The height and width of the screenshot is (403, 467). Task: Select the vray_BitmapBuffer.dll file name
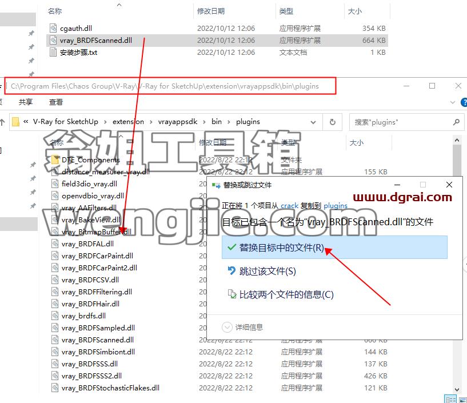[x=96, y=232]
